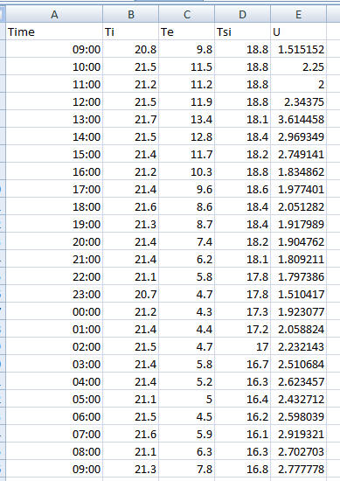This screenshot has height=481, width=340.
Task: Click the Te header cell
Action: [x=187, y=31]
